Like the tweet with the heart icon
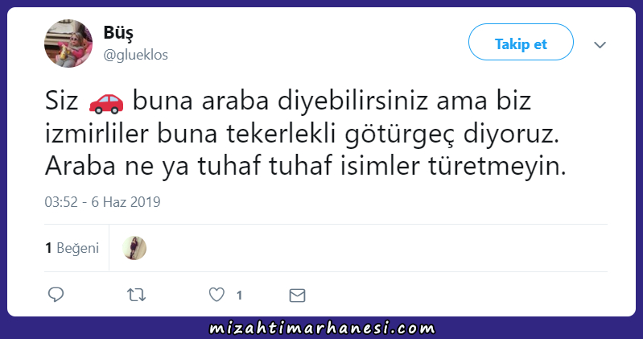The width and height of the screenshot is (643, 339). point(216,295)
